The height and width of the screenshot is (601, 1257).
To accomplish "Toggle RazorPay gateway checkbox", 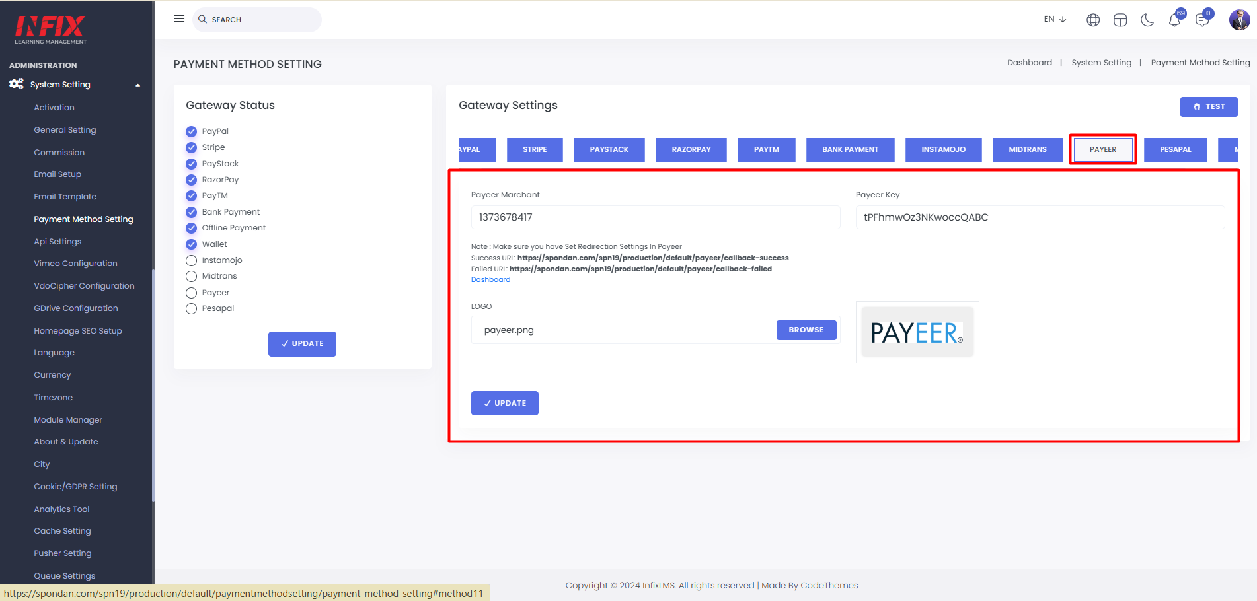I will [192, 180].
